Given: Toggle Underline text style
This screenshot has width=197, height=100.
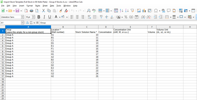Looking at the screenshot, I should (x=50, y=17).
